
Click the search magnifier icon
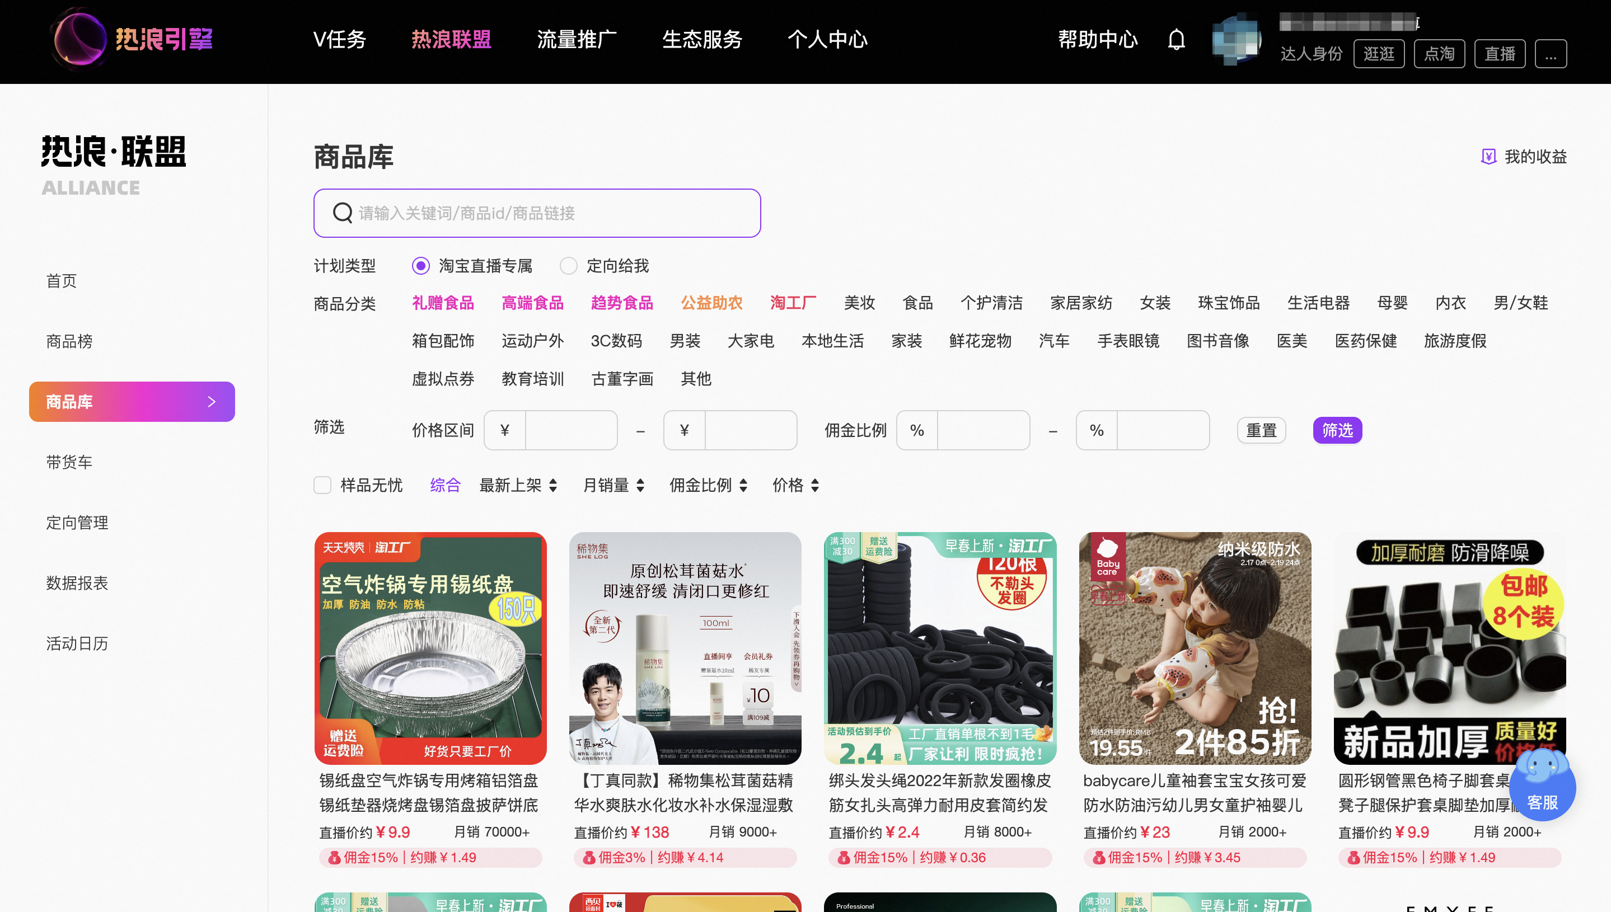[342, 213]
